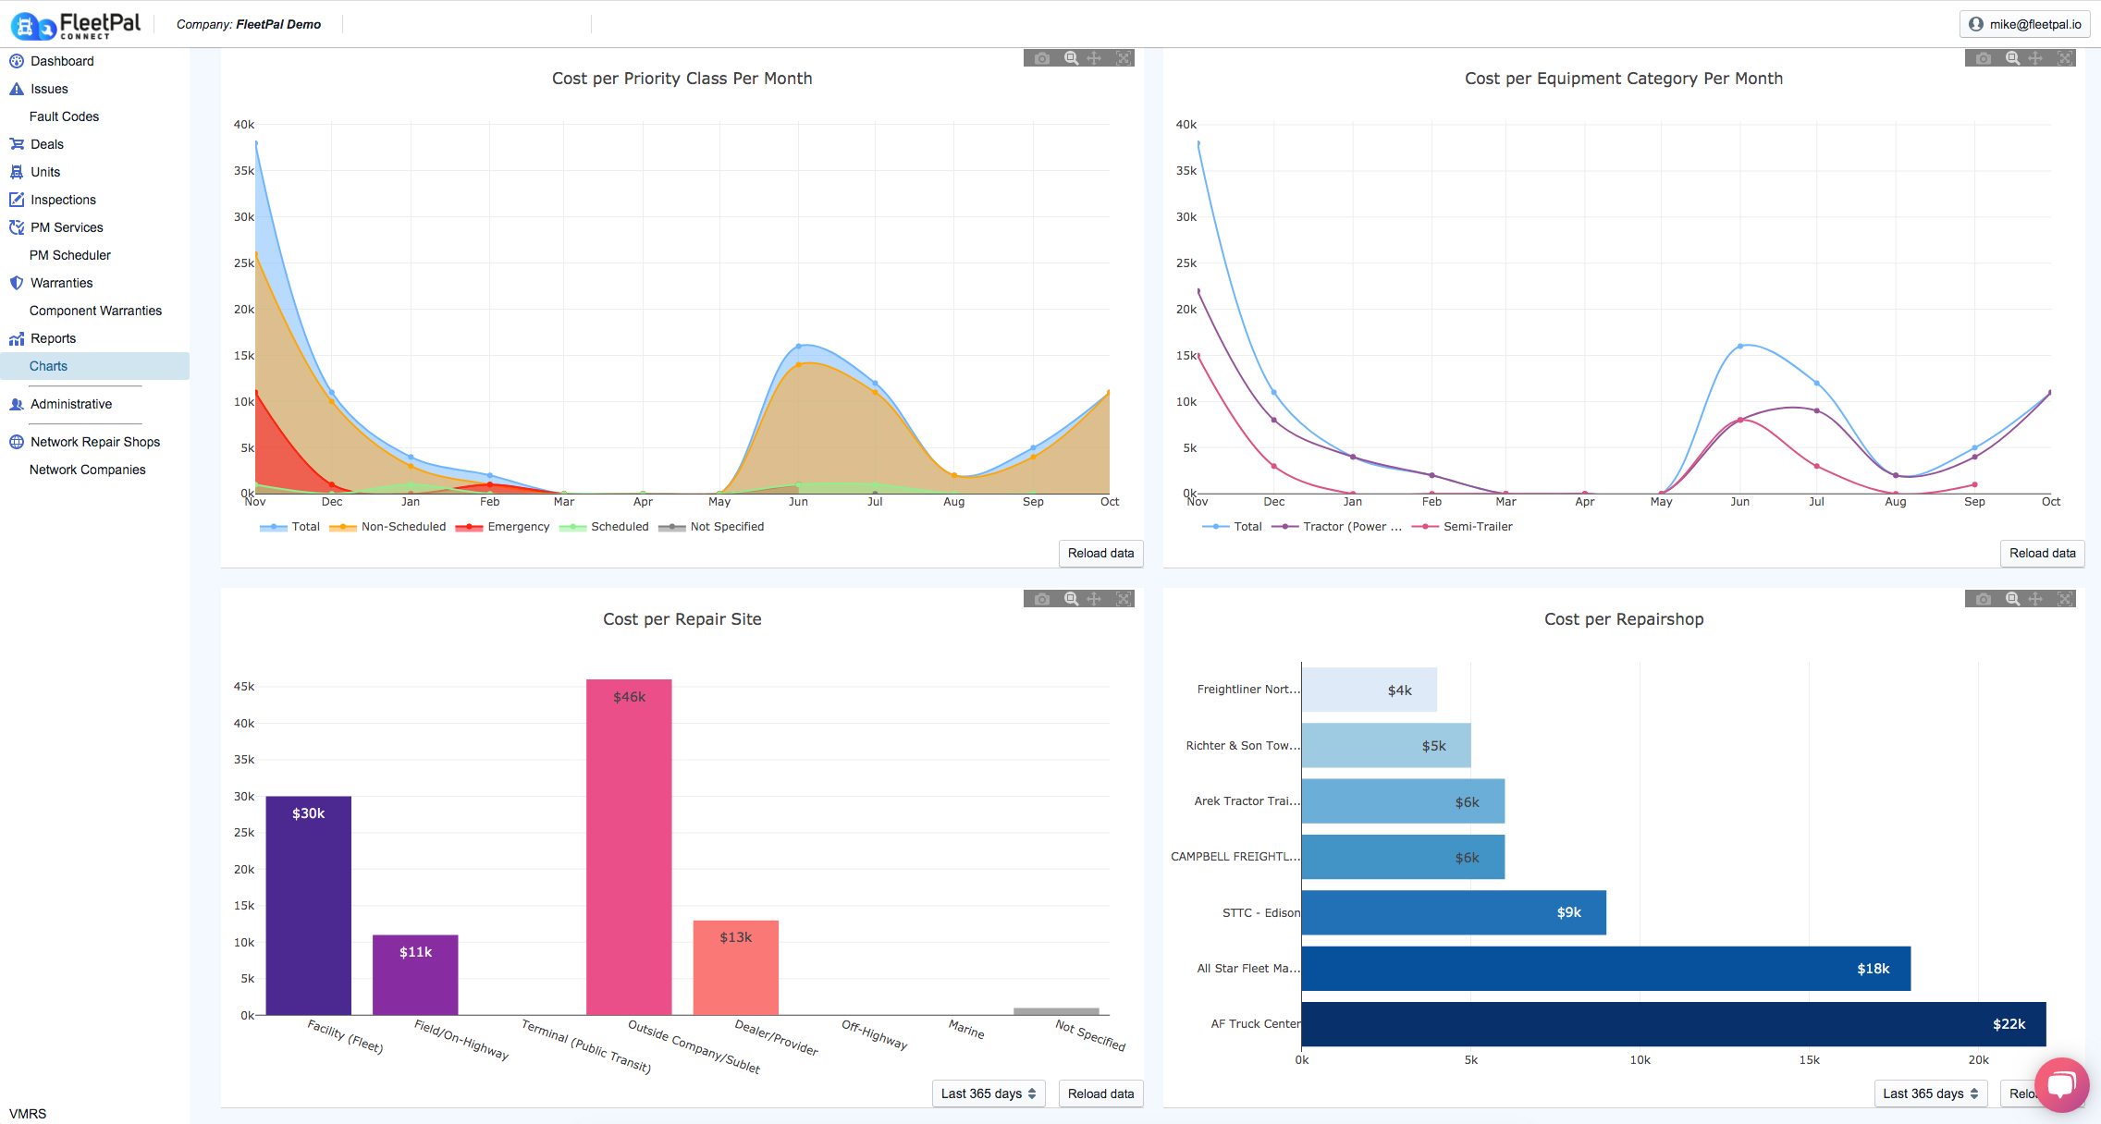Screen dimensions: 2101x1124
Task: Open PM Scheduler from sidebar
Action: pos(70,255)
